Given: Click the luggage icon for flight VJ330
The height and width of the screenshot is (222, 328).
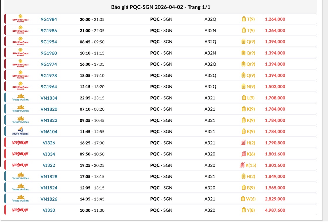Looking at the screenshot, I should 244,210.
